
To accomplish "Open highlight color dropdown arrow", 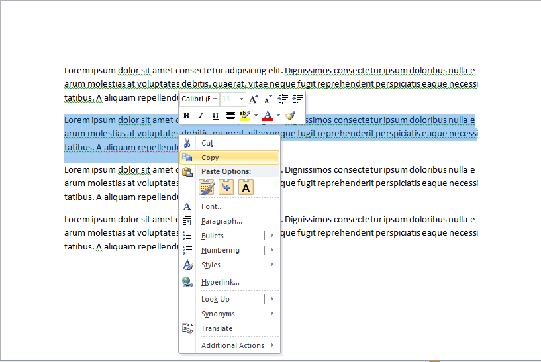I will coord(256,116).
